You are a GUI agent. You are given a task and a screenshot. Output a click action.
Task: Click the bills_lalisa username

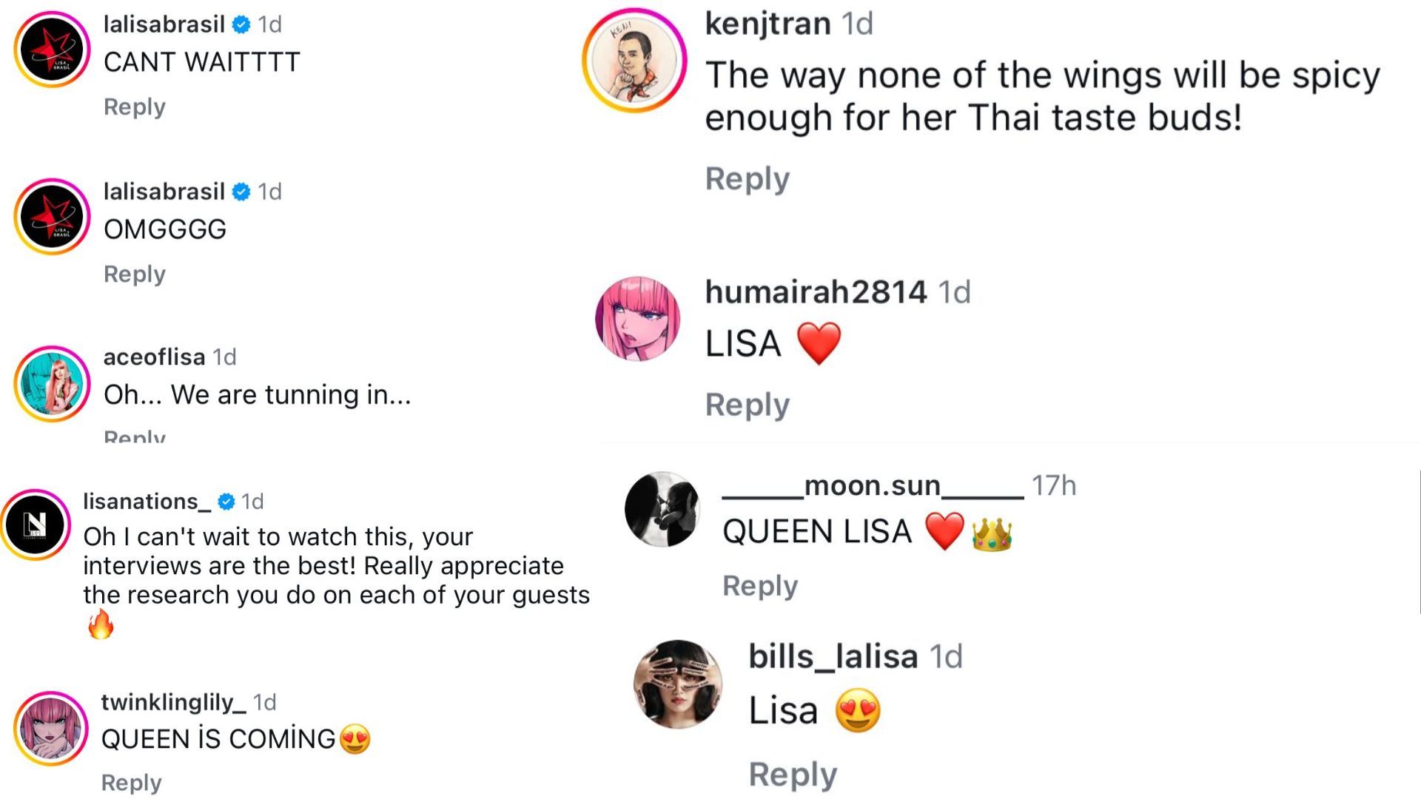[833, 656]
